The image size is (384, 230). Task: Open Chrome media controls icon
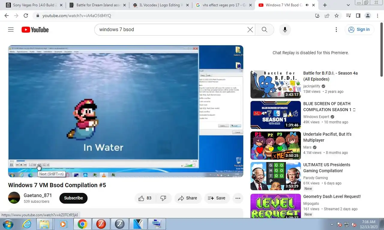349,16
